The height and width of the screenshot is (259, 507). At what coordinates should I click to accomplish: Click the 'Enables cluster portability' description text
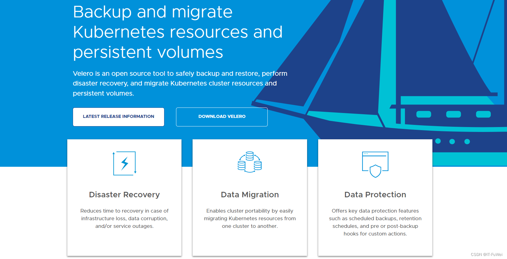(250, 218)
